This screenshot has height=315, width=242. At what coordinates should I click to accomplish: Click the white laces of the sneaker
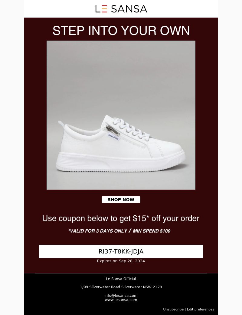(130, 128)
